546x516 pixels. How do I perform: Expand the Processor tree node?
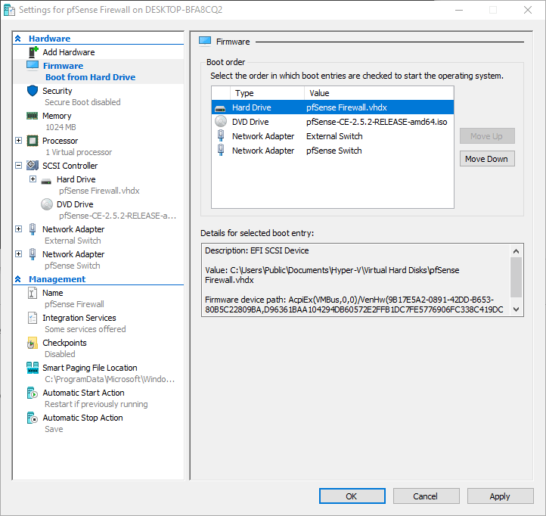click(19, 141)
